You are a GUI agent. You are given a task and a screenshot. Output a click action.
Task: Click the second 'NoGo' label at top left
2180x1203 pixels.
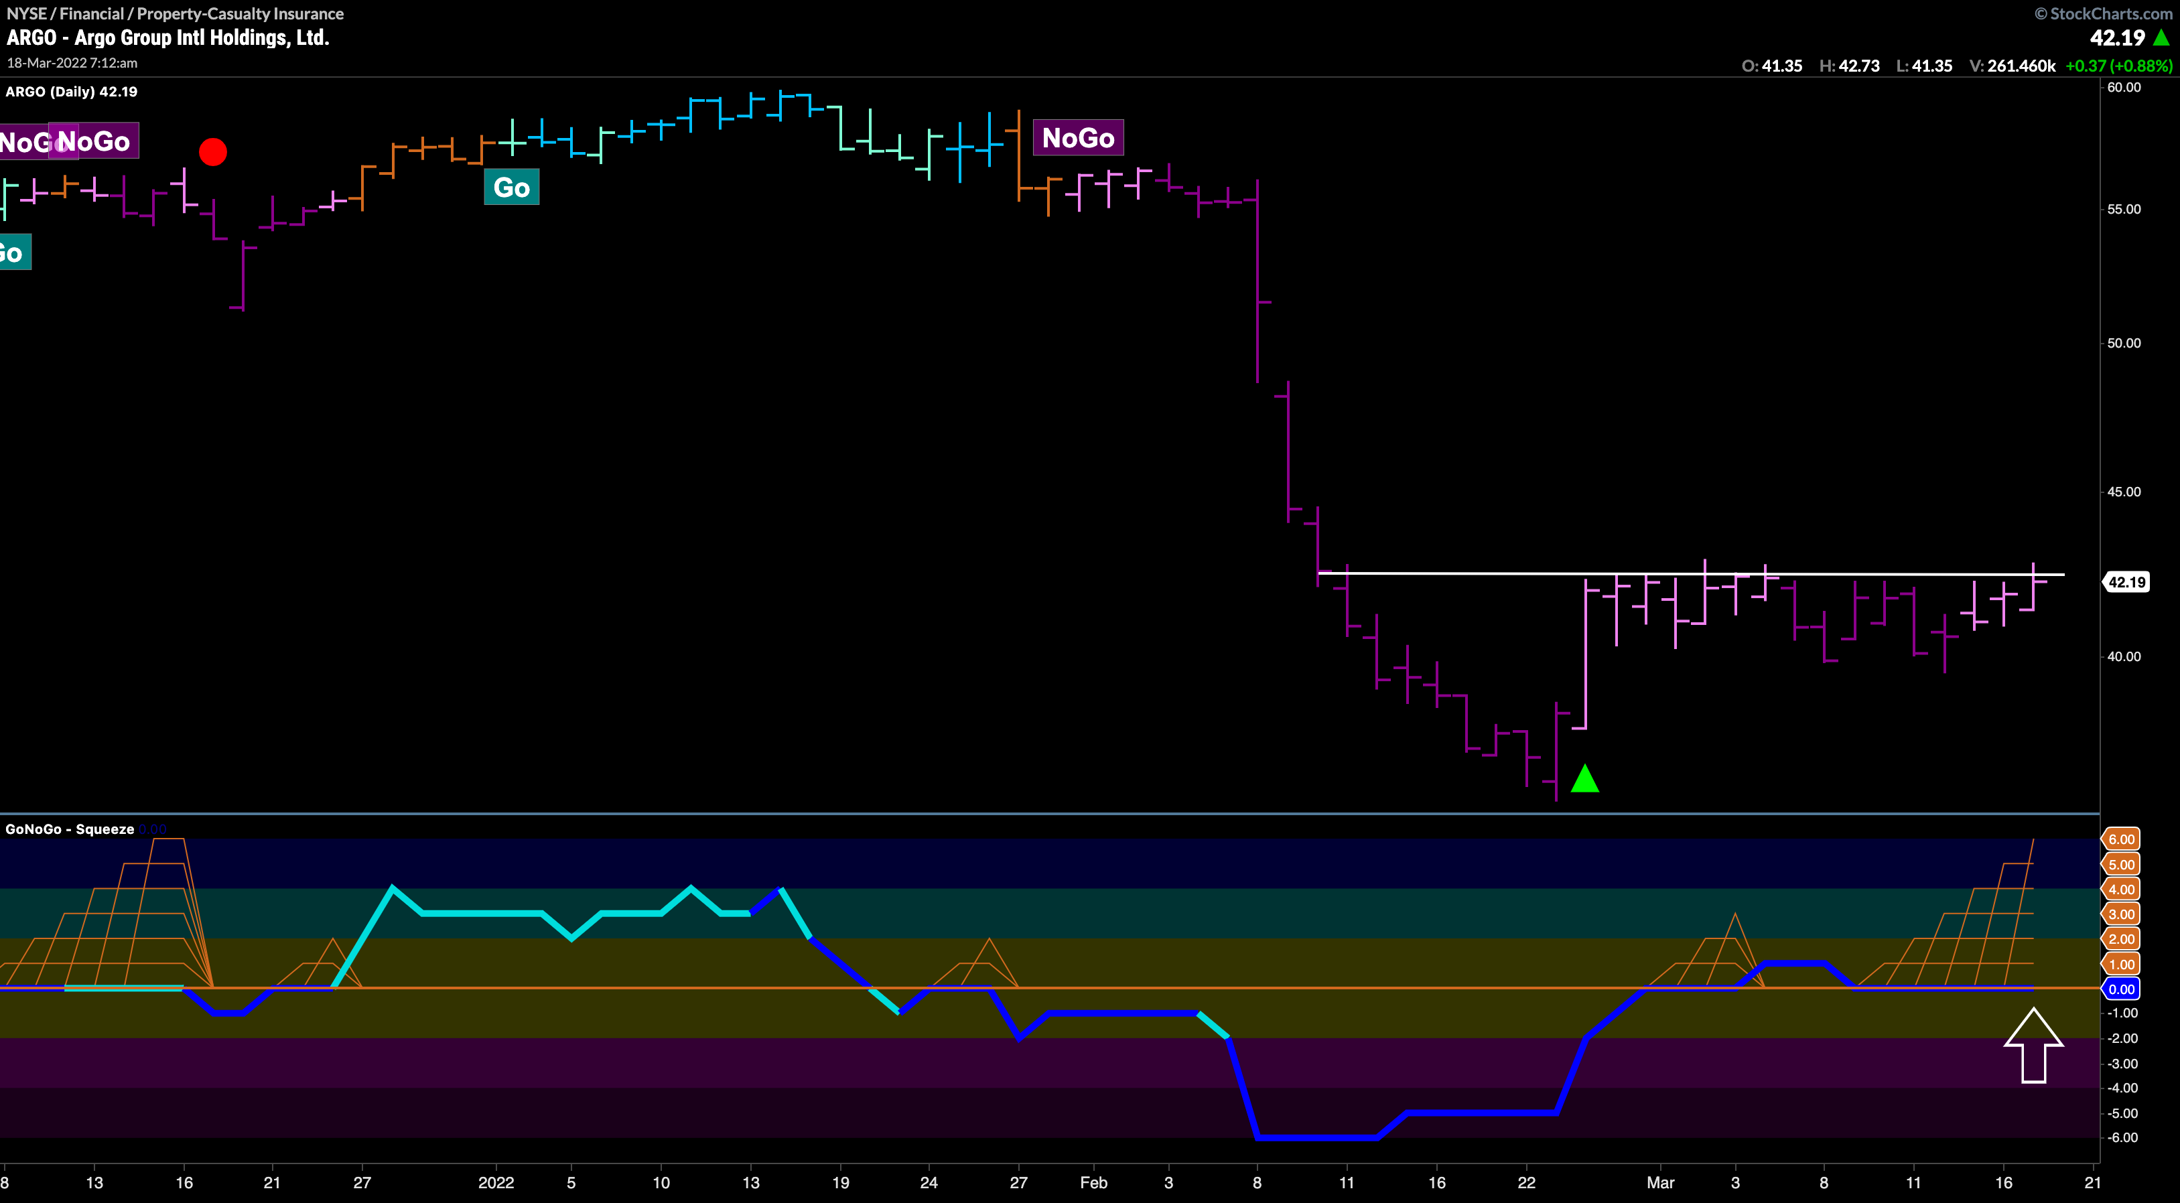[x=94, y=141]
